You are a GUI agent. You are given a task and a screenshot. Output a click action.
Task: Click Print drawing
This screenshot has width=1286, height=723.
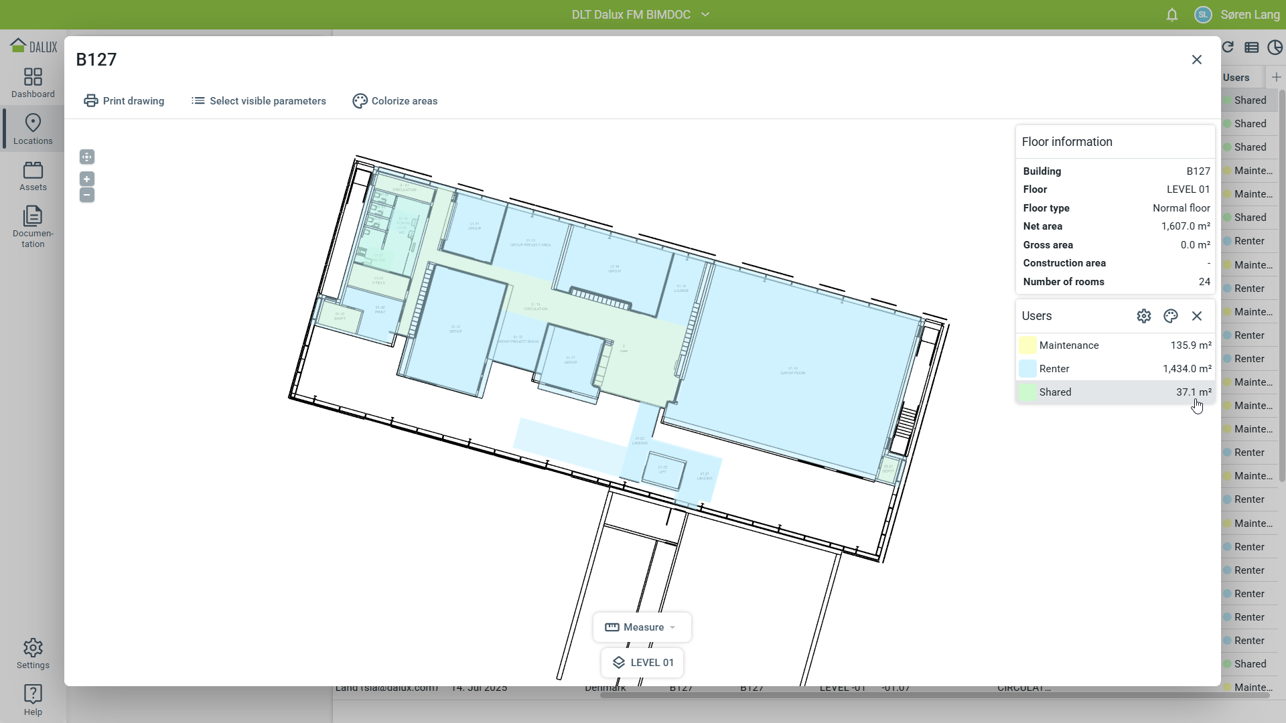(x=124, y=101)
